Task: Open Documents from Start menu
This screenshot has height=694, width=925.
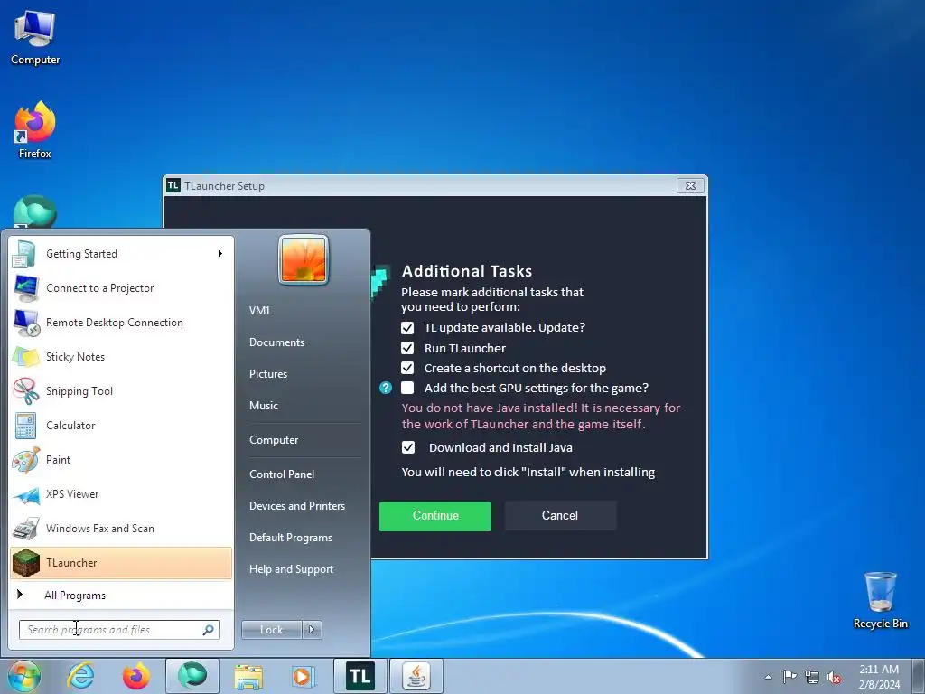Action: click(276, 342)
